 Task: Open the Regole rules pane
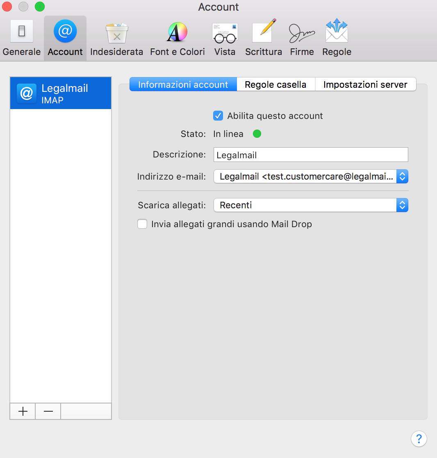pos(337,39)
